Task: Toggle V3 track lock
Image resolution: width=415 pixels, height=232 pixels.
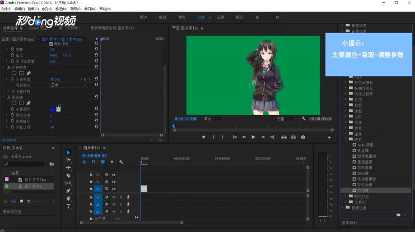Action: coord(91,174)
